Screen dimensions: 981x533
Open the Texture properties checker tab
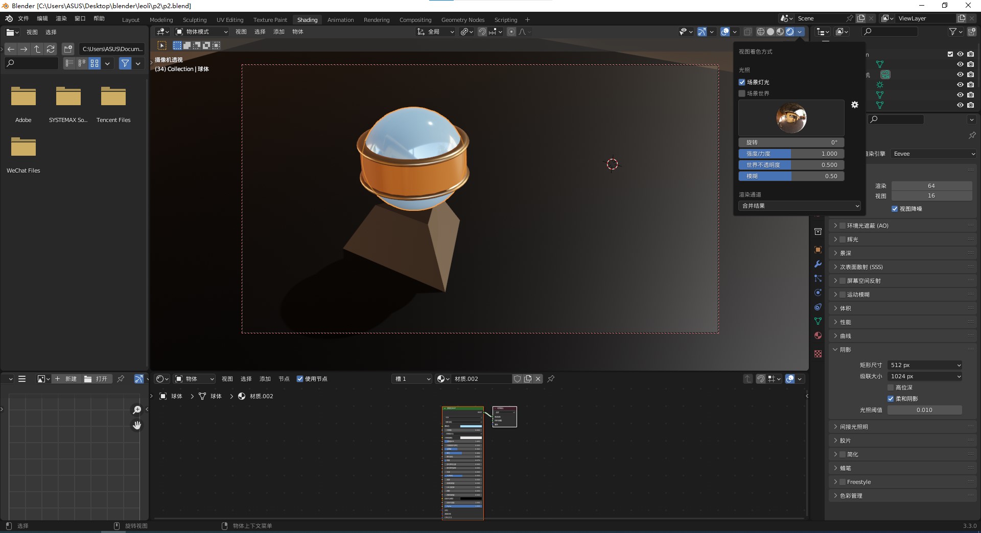tap(818, 354)
